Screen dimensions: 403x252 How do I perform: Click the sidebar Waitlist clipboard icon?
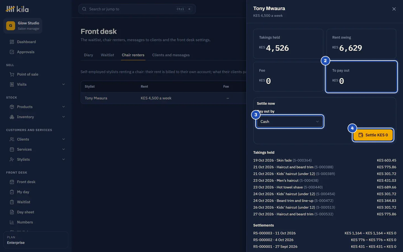[x=12, y=202]
